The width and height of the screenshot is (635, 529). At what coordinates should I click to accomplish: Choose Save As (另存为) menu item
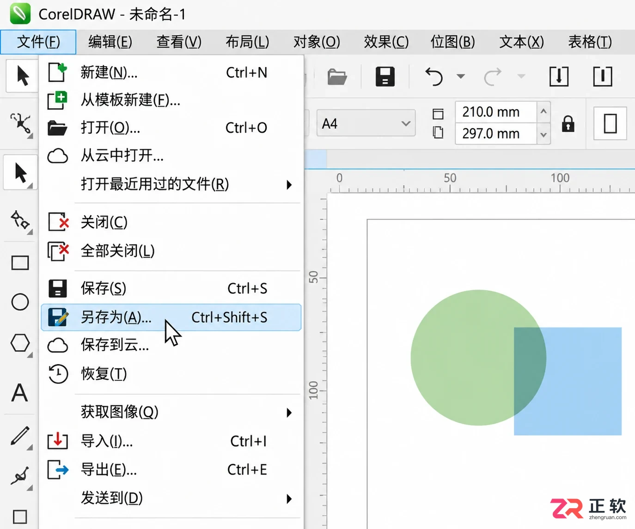[171, 317]
